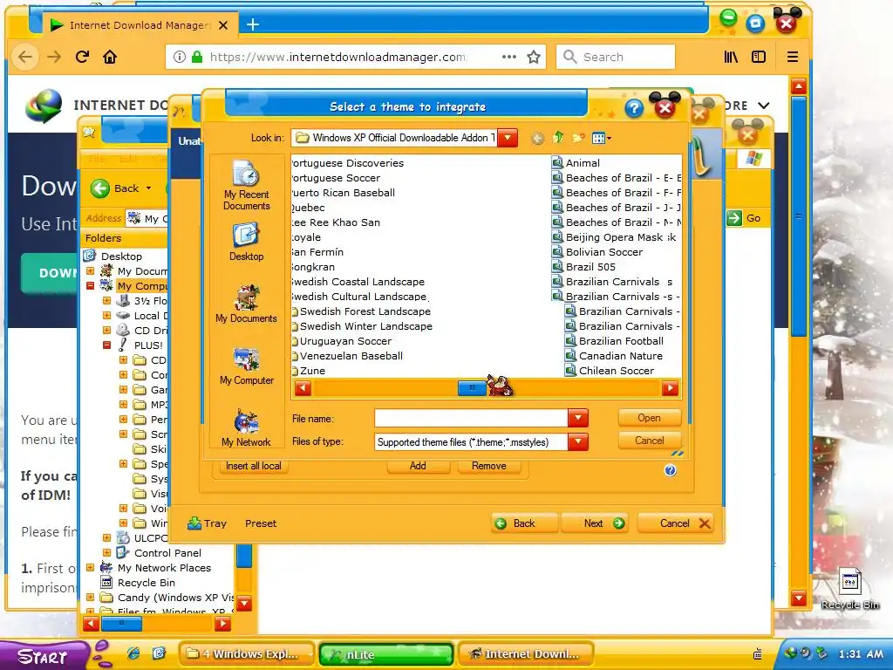893x670 pixels.
Task: Open My Computer in the places bar
Action: click(x=246, y=366)
